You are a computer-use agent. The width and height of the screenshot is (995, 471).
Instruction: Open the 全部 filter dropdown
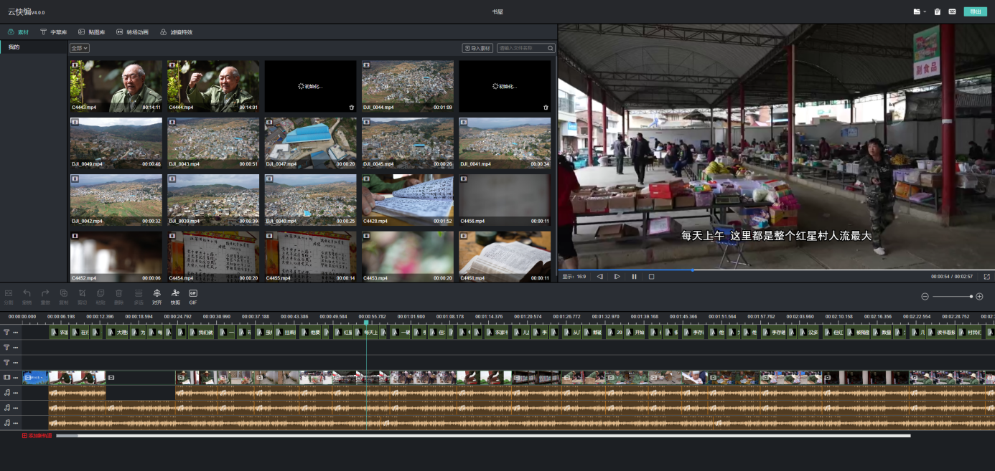(x=80, y=48)
